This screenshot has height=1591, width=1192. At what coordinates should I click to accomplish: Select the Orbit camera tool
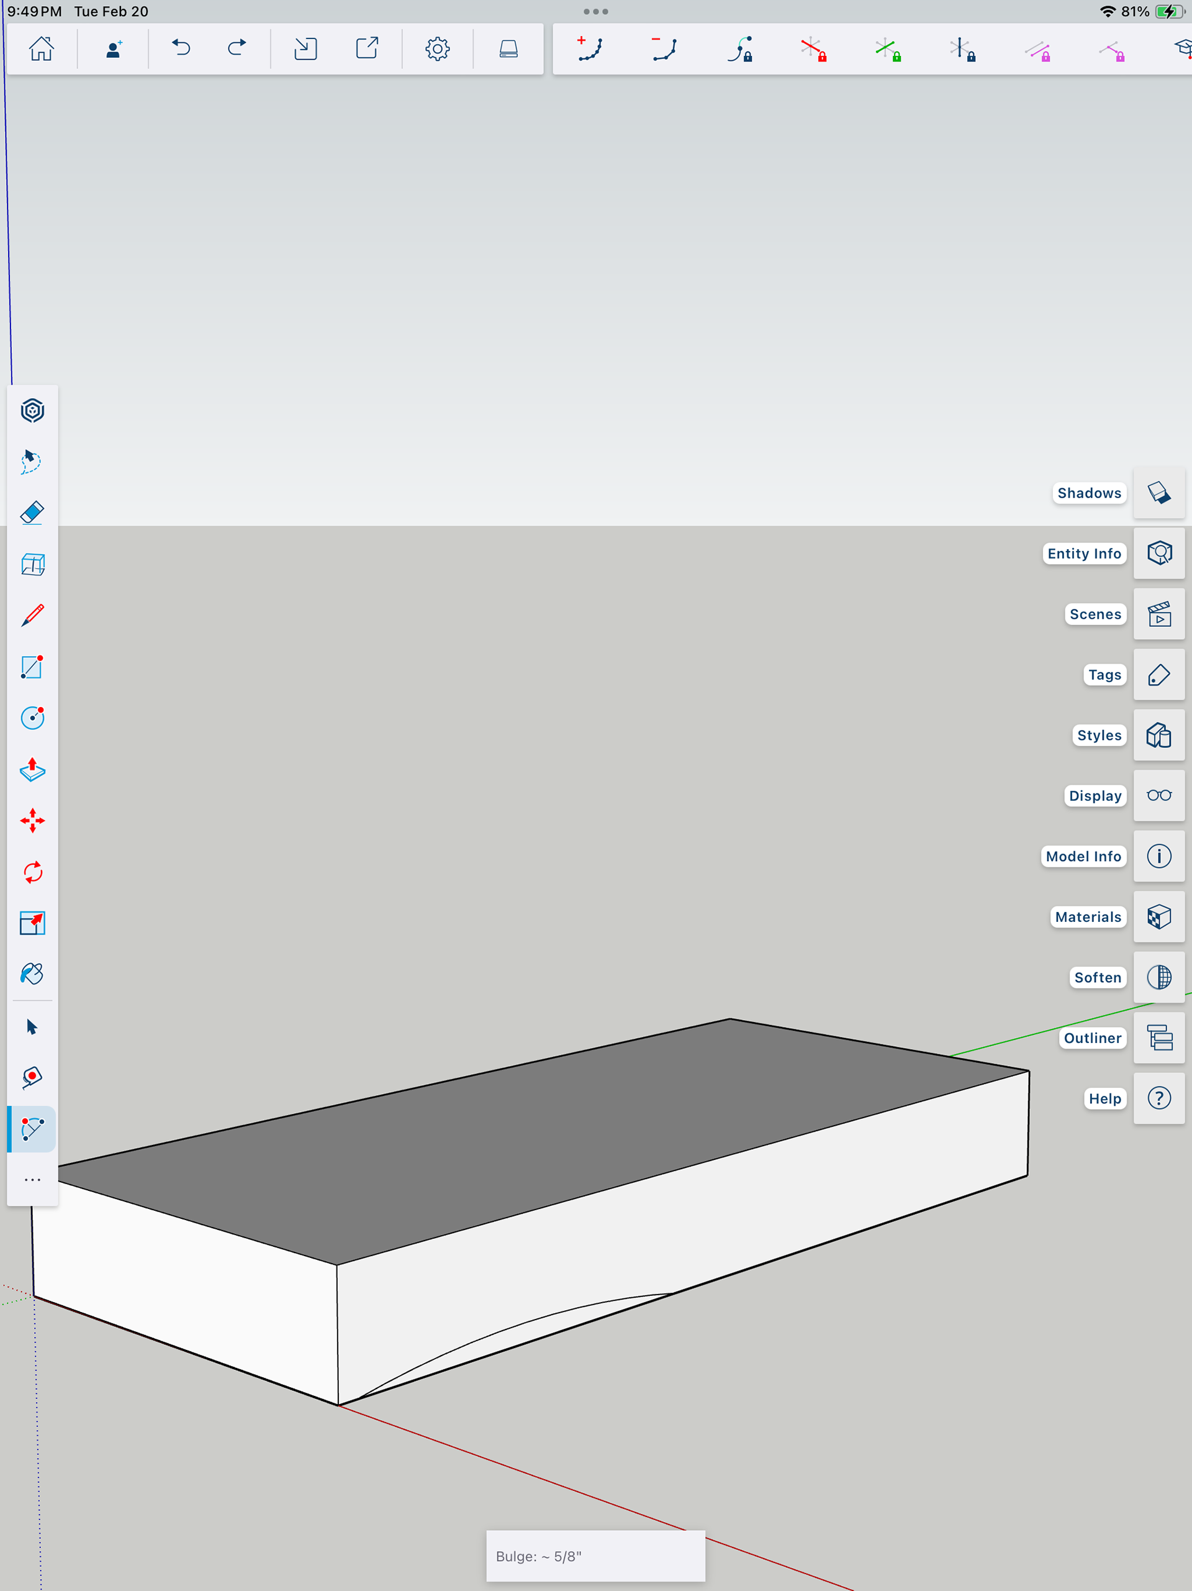point(32,411)
